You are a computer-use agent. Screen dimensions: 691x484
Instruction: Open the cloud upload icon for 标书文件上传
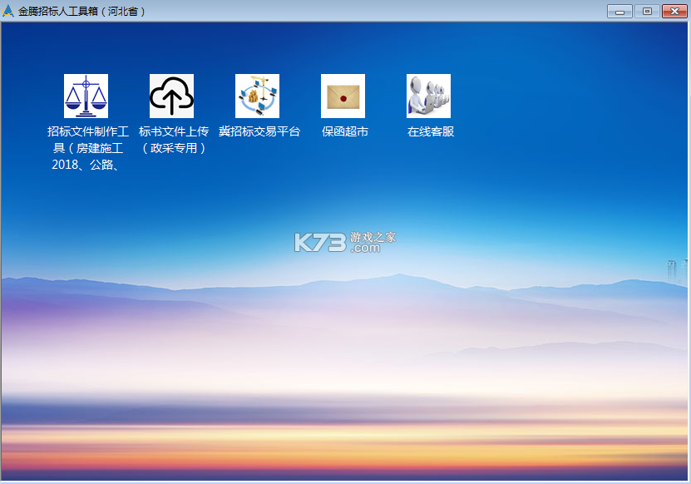point(171,96)
